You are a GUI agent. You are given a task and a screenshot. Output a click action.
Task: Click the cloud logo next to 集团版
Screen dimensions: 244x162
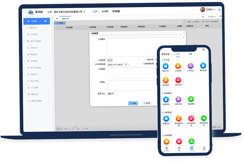31,12
